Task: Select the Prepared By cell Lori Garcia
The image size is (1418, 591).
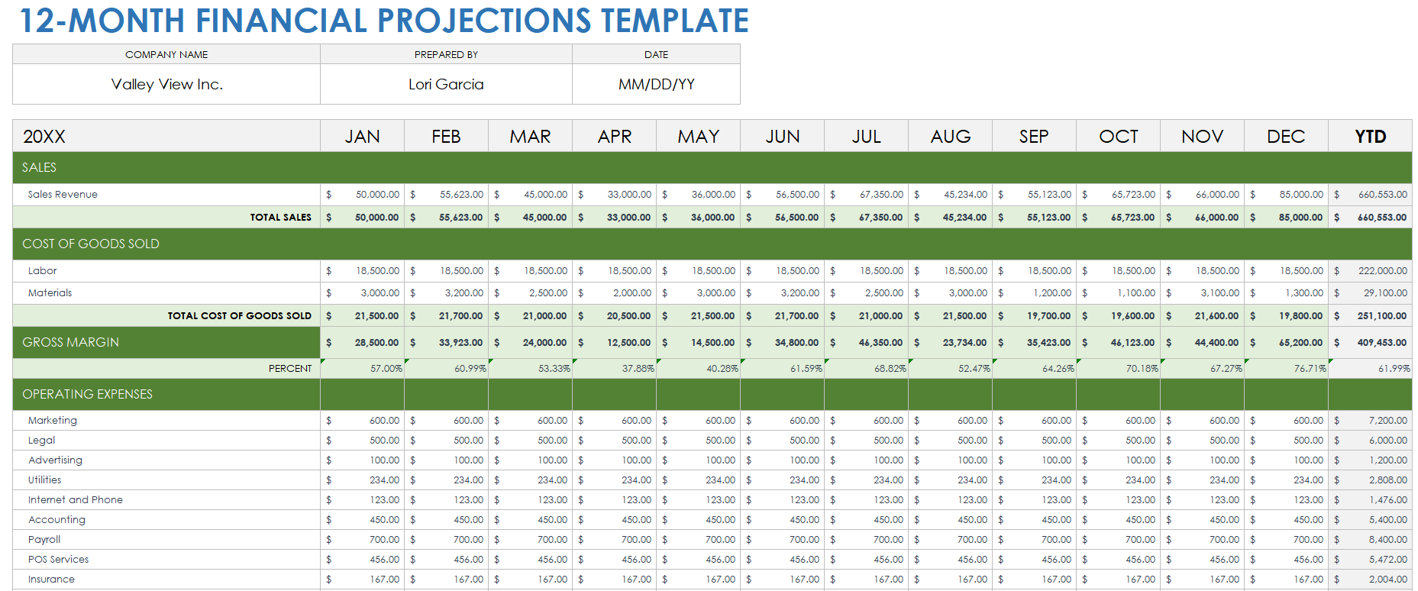Action: coord(446,84)
